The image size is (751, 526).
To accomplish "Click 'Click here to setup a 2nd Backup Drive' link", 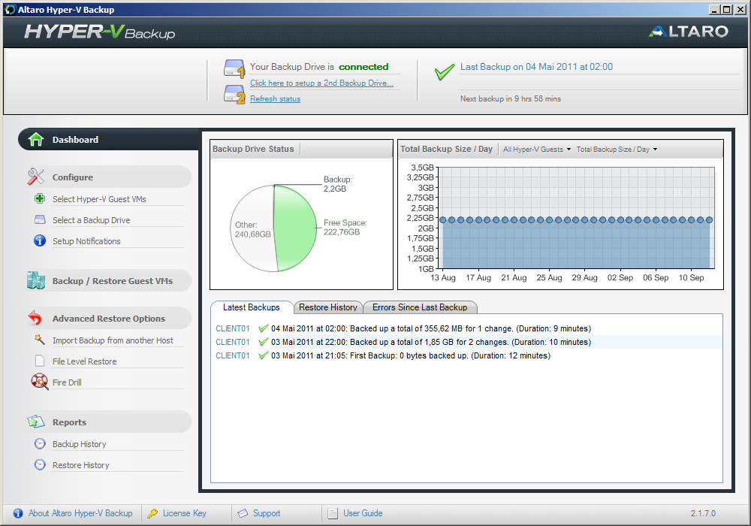I will pos(321,83).
